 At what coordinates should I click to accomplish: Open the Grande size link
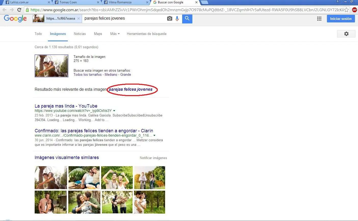[126, 74]
